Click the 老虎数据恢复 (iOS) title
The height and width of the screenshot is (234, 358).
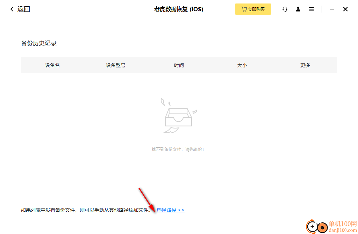tap(179, 9)
